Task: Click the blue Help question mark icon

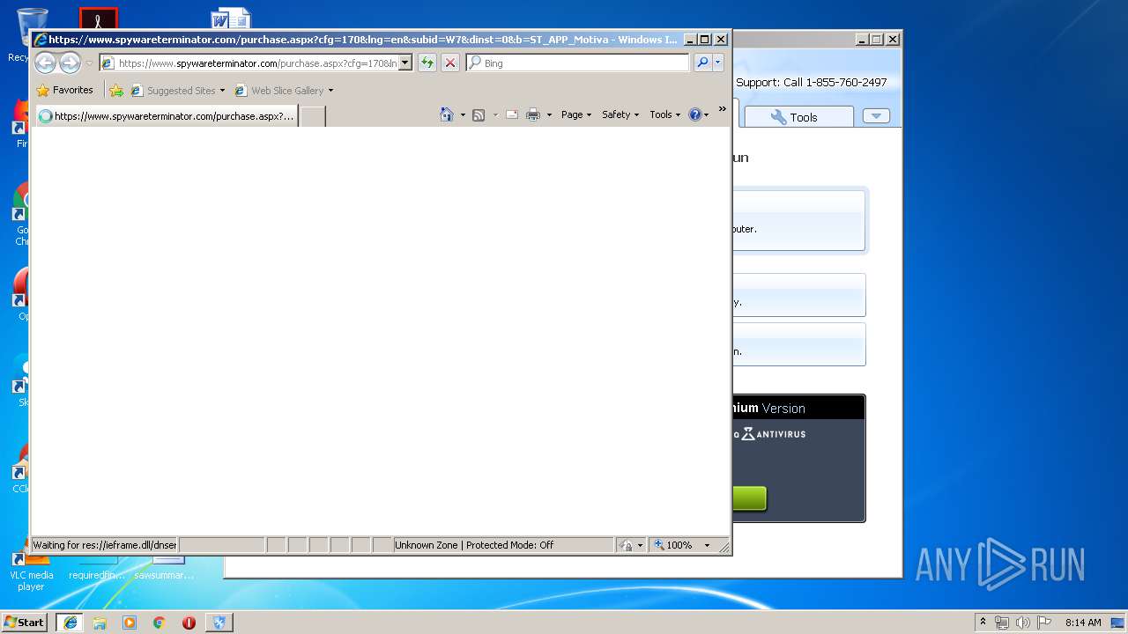Action: coord(694,114)
